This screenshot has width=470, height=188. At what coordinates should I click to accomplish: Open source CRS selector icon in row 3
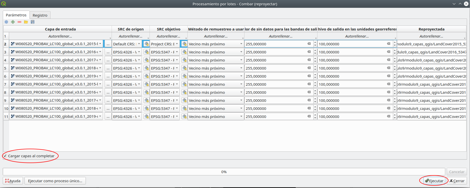(146, 52)
